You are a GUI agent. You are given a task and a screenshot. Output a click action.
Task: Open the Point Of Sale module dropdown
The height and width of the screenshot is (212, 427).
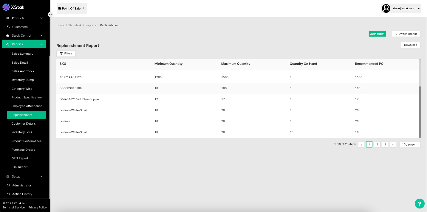[x=72, y=9]
